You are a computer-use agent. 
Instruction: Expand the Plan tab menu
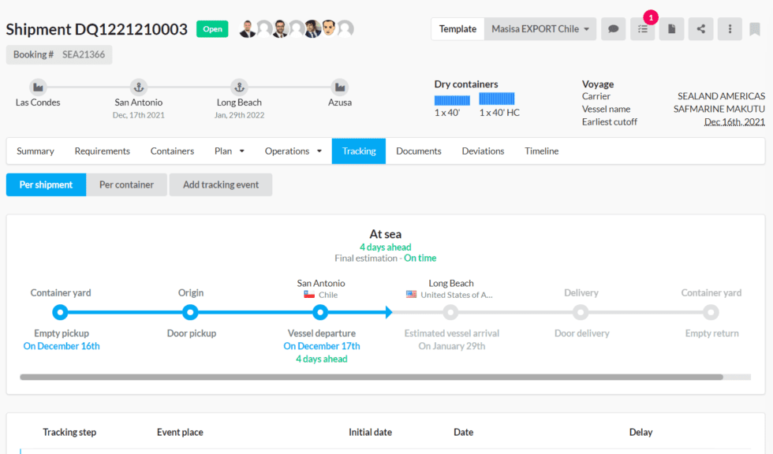point(229,151)
